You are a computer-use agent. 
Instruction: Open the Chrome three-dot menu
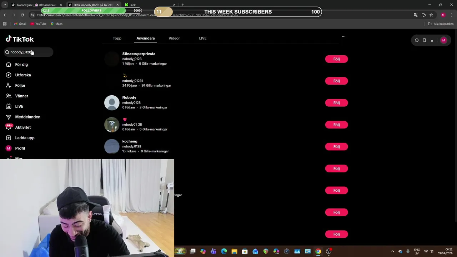pyautogui.click(x=451, y=15)
